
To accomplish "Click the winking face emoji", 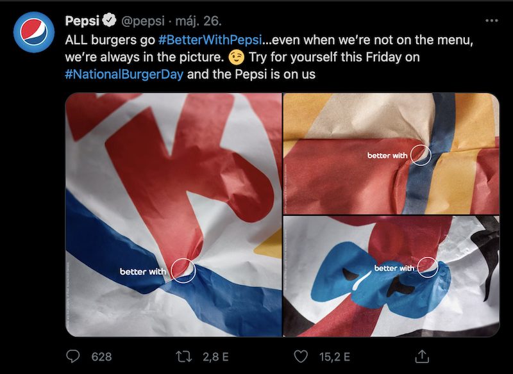I will tap(236, 57).
